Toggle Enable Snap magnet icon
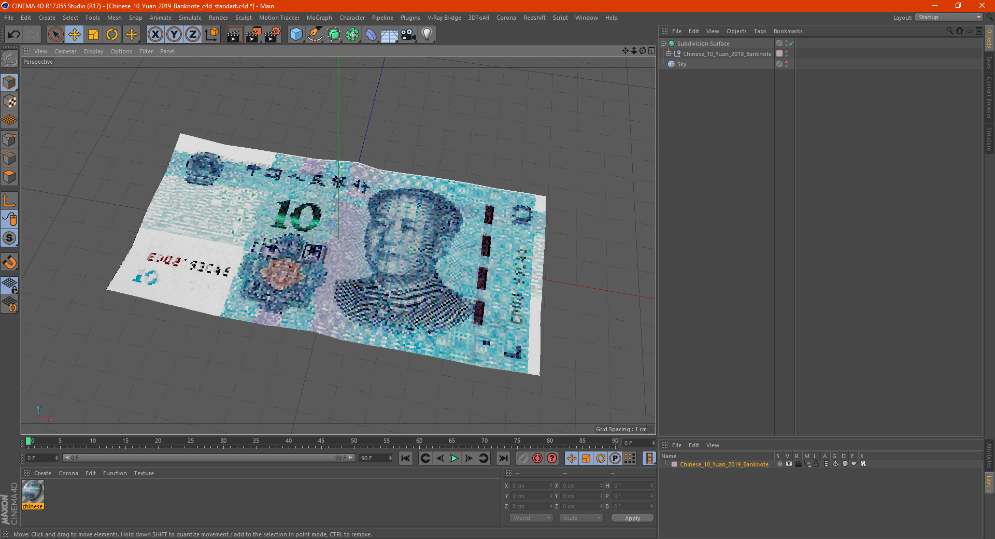The width and height of the screenshot is (995, 539). point(9,262)
